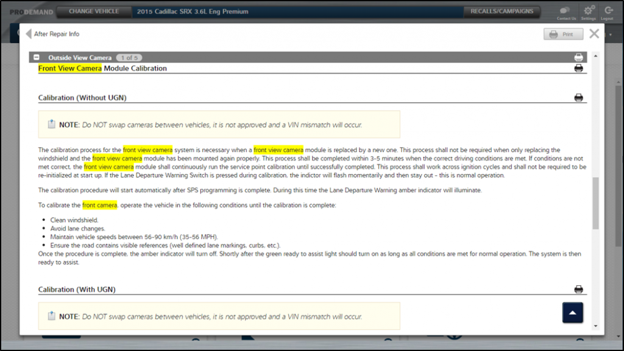Print the Calibration (With UGN) section

point(578,289)
